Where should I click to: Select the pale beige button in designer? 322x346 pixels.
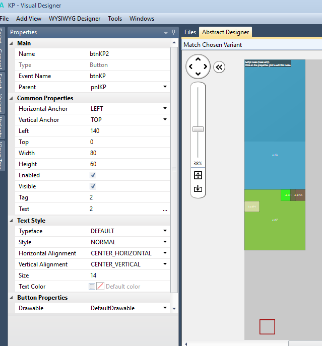pyautogui.click(x=252, y=206)
